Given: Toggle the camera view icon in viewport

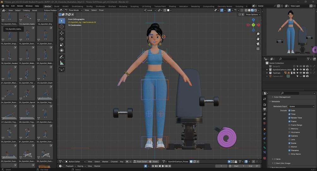Looking at the screenshot, I should tap(258, 44).
